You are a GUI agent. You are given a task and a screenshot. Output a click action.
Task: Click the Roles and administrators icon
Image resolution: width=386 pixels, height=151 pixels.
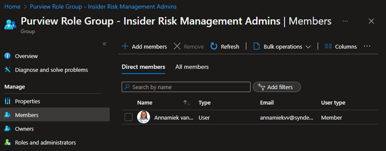(7, 142)
